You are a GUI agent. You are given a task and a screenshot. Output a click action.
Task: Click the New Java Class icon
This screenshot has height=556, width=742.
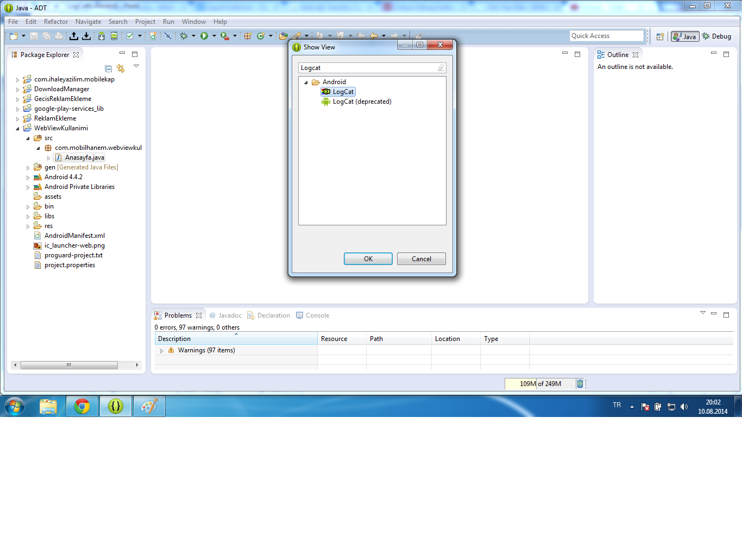261,36
